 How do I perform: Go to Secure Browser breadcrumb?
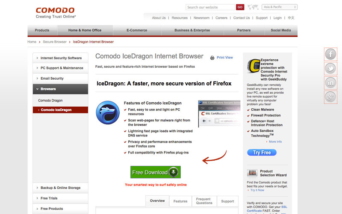[55, 42]
